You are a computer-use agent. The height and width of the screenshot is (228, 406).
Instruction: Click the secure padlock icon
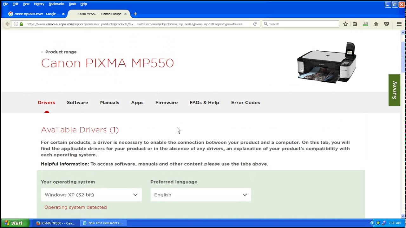[21, 24]
